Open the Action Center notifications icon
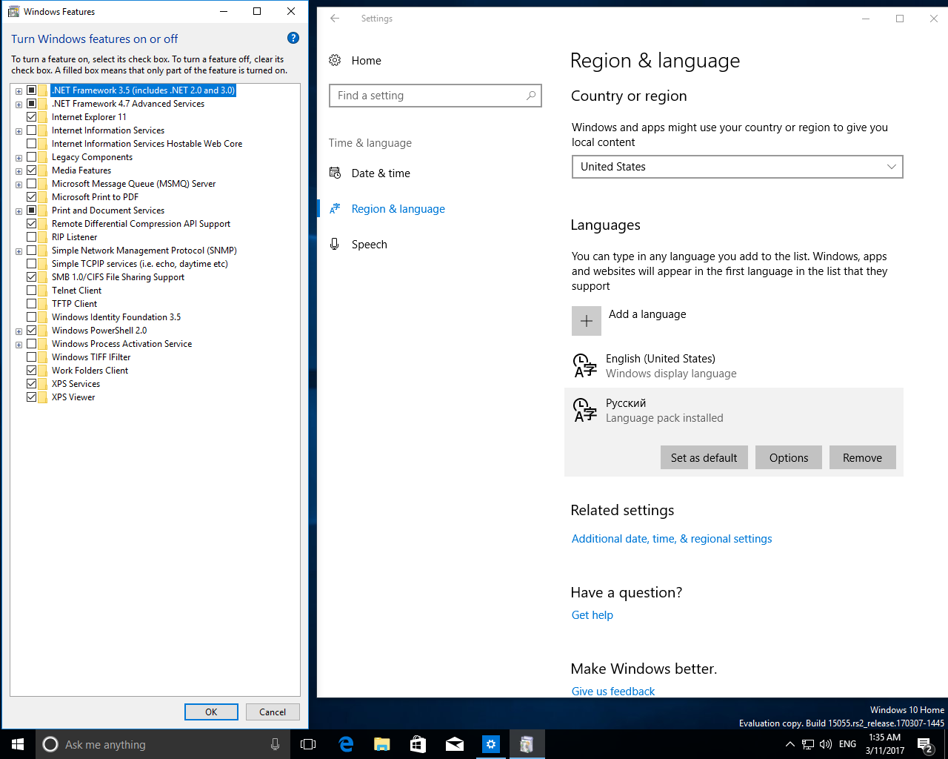948x759 pixels. 924,744
